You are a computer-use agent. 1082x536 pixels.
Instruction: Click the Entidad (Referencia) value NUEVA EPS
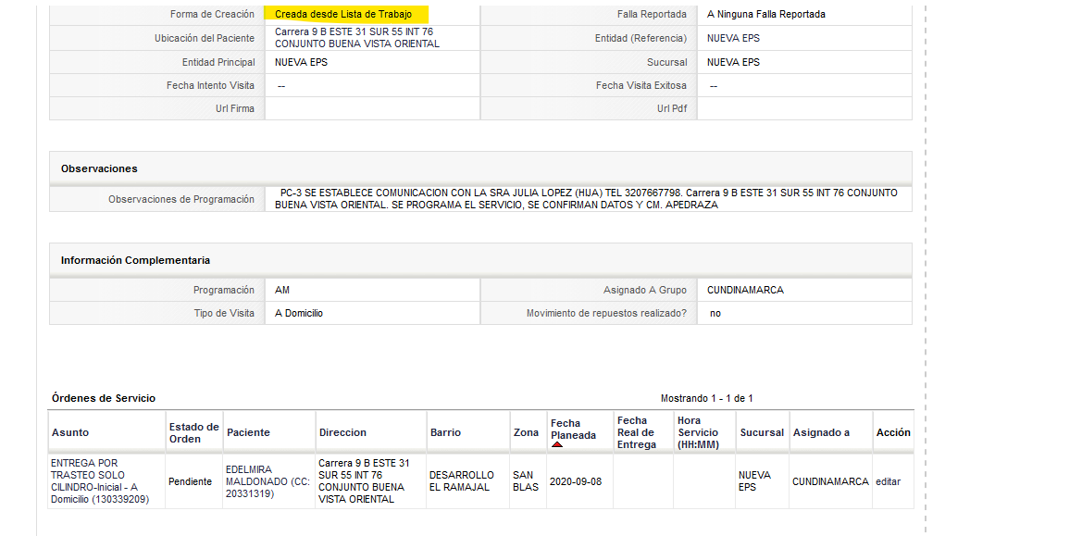(x=734, y=38)
